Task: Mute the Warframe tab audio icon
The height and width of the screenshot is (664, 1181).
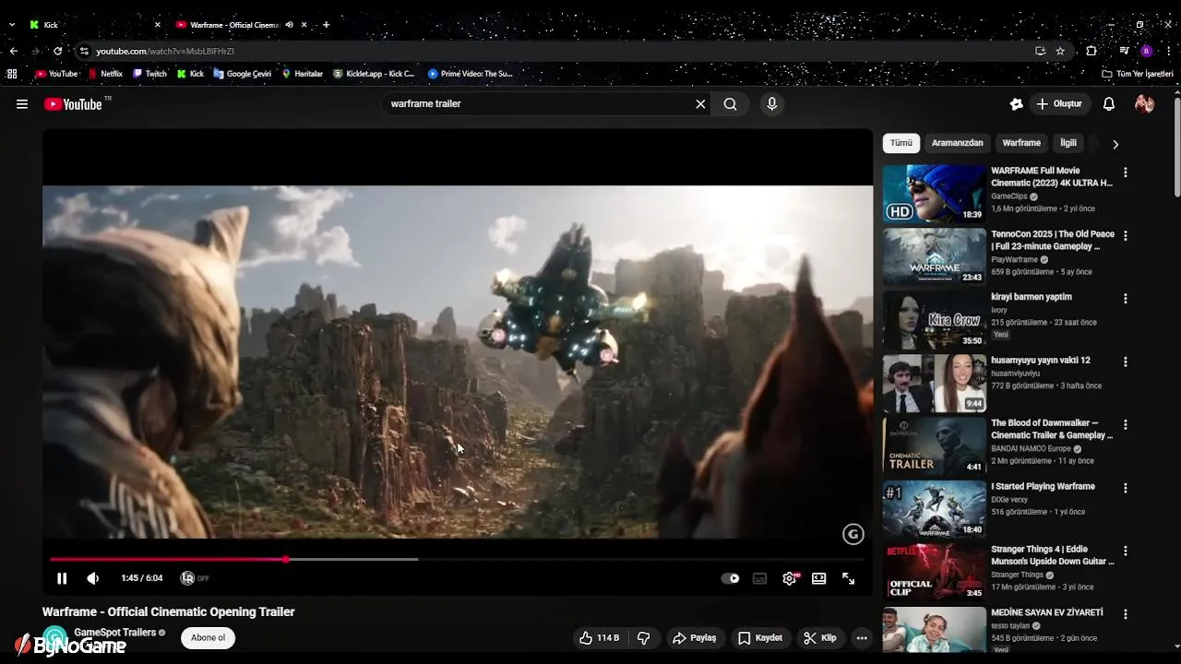Action: [289, 25]
